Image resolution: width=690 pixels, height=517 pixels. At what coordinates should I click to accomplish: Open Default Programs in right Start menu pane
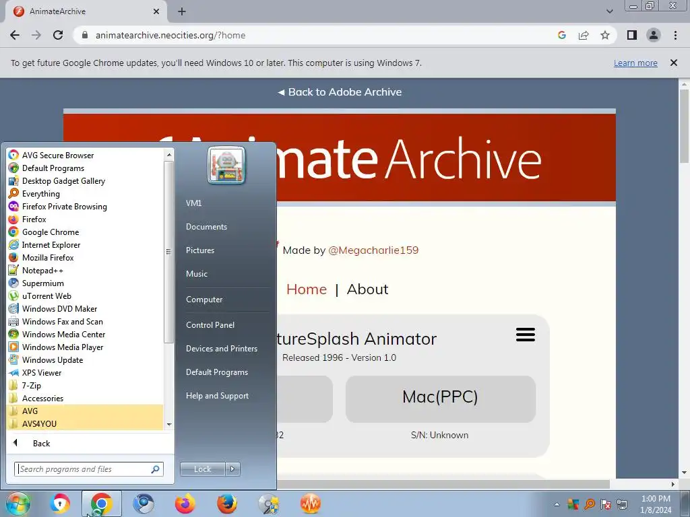[216, 372]
